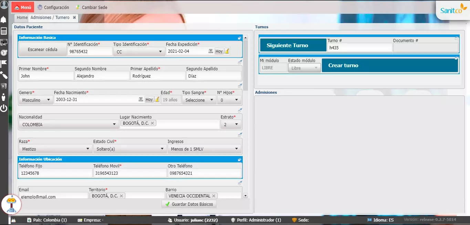Image resolution: width=470 pixels, height=225 pixels.
Task: Collapse the Información Basica panel
Action: (239, 38)
